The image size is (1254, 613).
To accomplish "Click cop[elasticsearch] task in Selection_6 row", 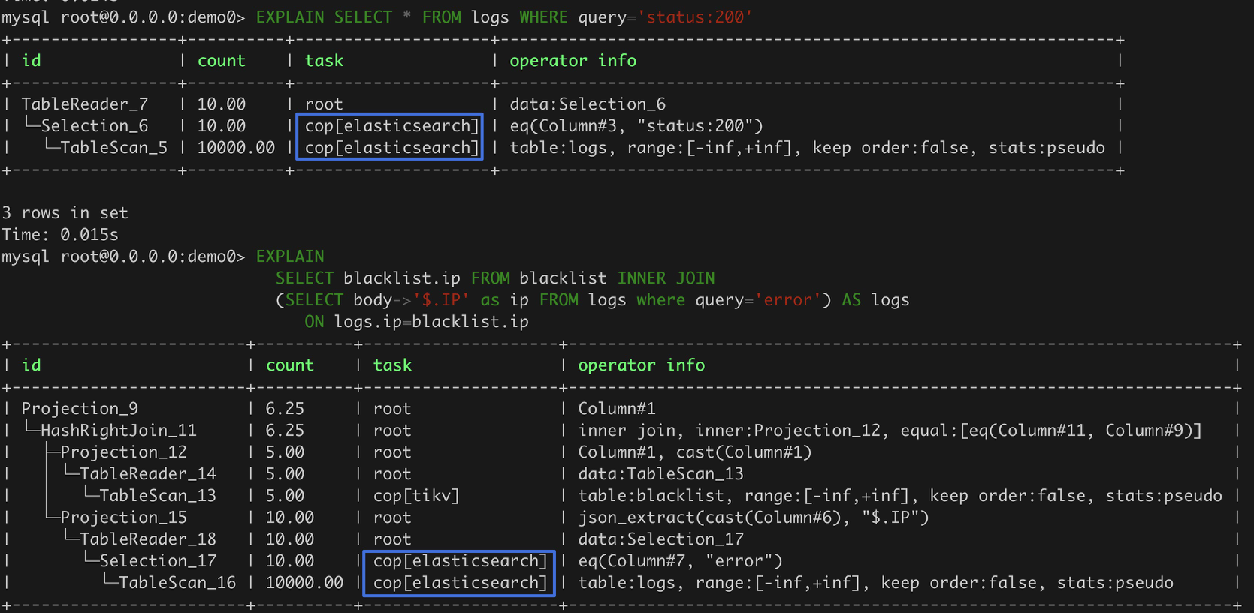I will pyautogui.click(x=391, y=126).
